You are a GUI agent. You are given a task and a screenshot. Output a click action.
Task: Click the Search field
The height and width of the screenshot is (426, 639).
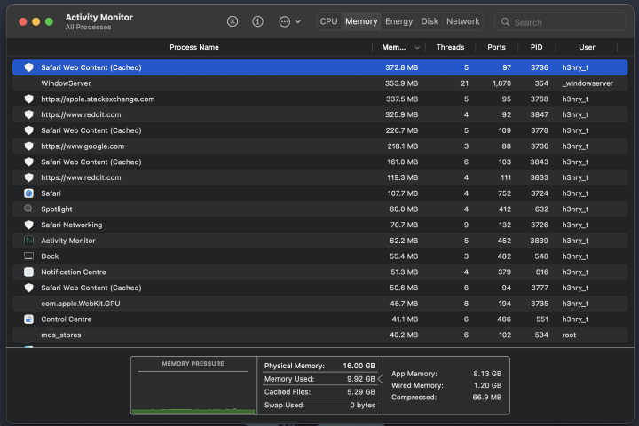tap(560, 22)
